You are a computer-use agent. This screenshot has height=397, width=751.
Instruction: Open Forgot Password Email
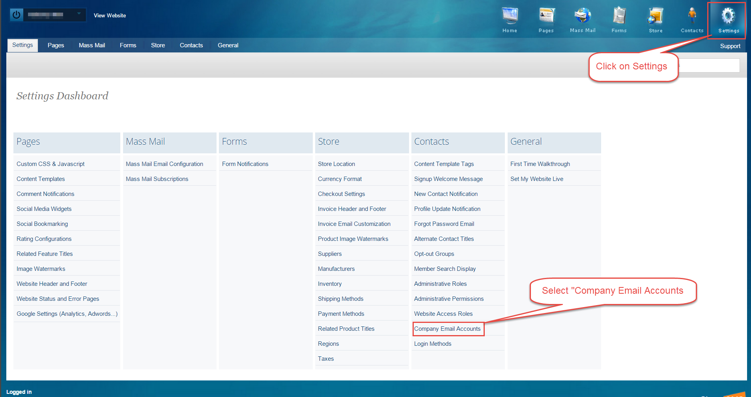(x=444, y=224)
